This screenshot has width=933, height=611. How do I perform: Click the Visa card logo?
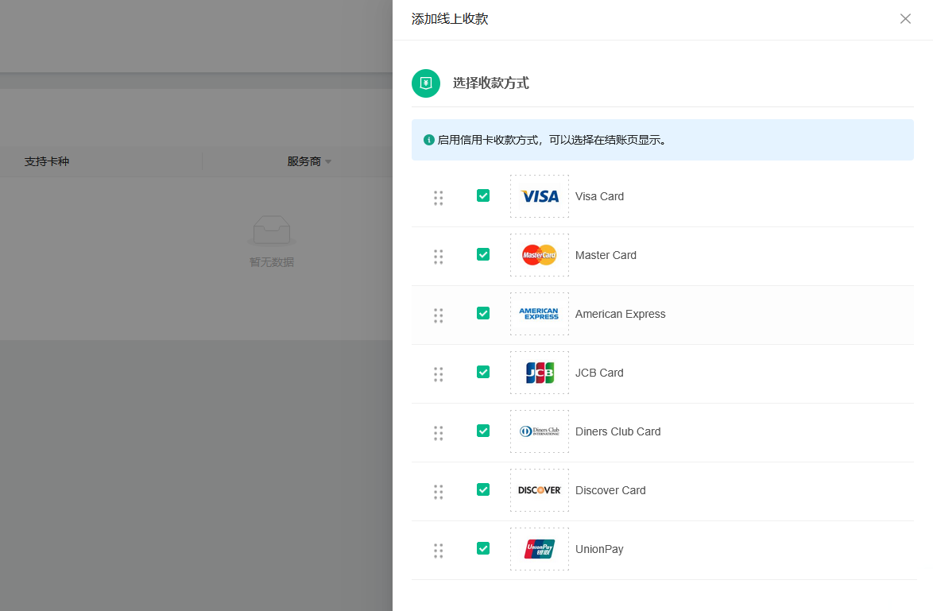click(x=540, y=196)
